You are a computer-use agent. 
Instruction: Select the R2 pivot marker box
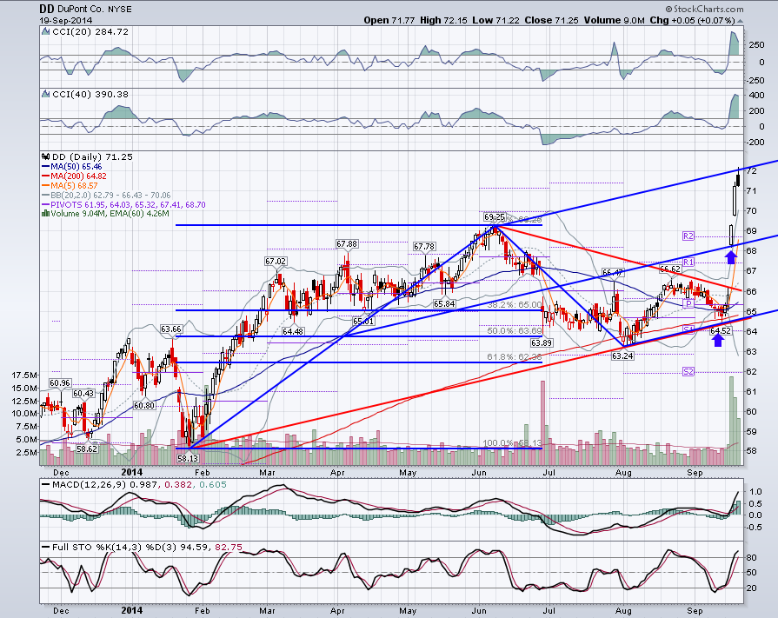coord(688,236)
